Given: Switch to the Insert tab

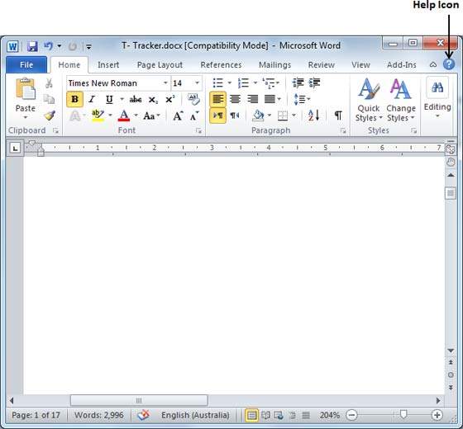Looking at the screenshot, I should click(108, 65).
